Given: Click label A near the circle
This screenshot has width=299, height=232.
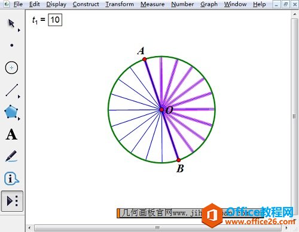Looking at the screenshot, I should 141,51.
